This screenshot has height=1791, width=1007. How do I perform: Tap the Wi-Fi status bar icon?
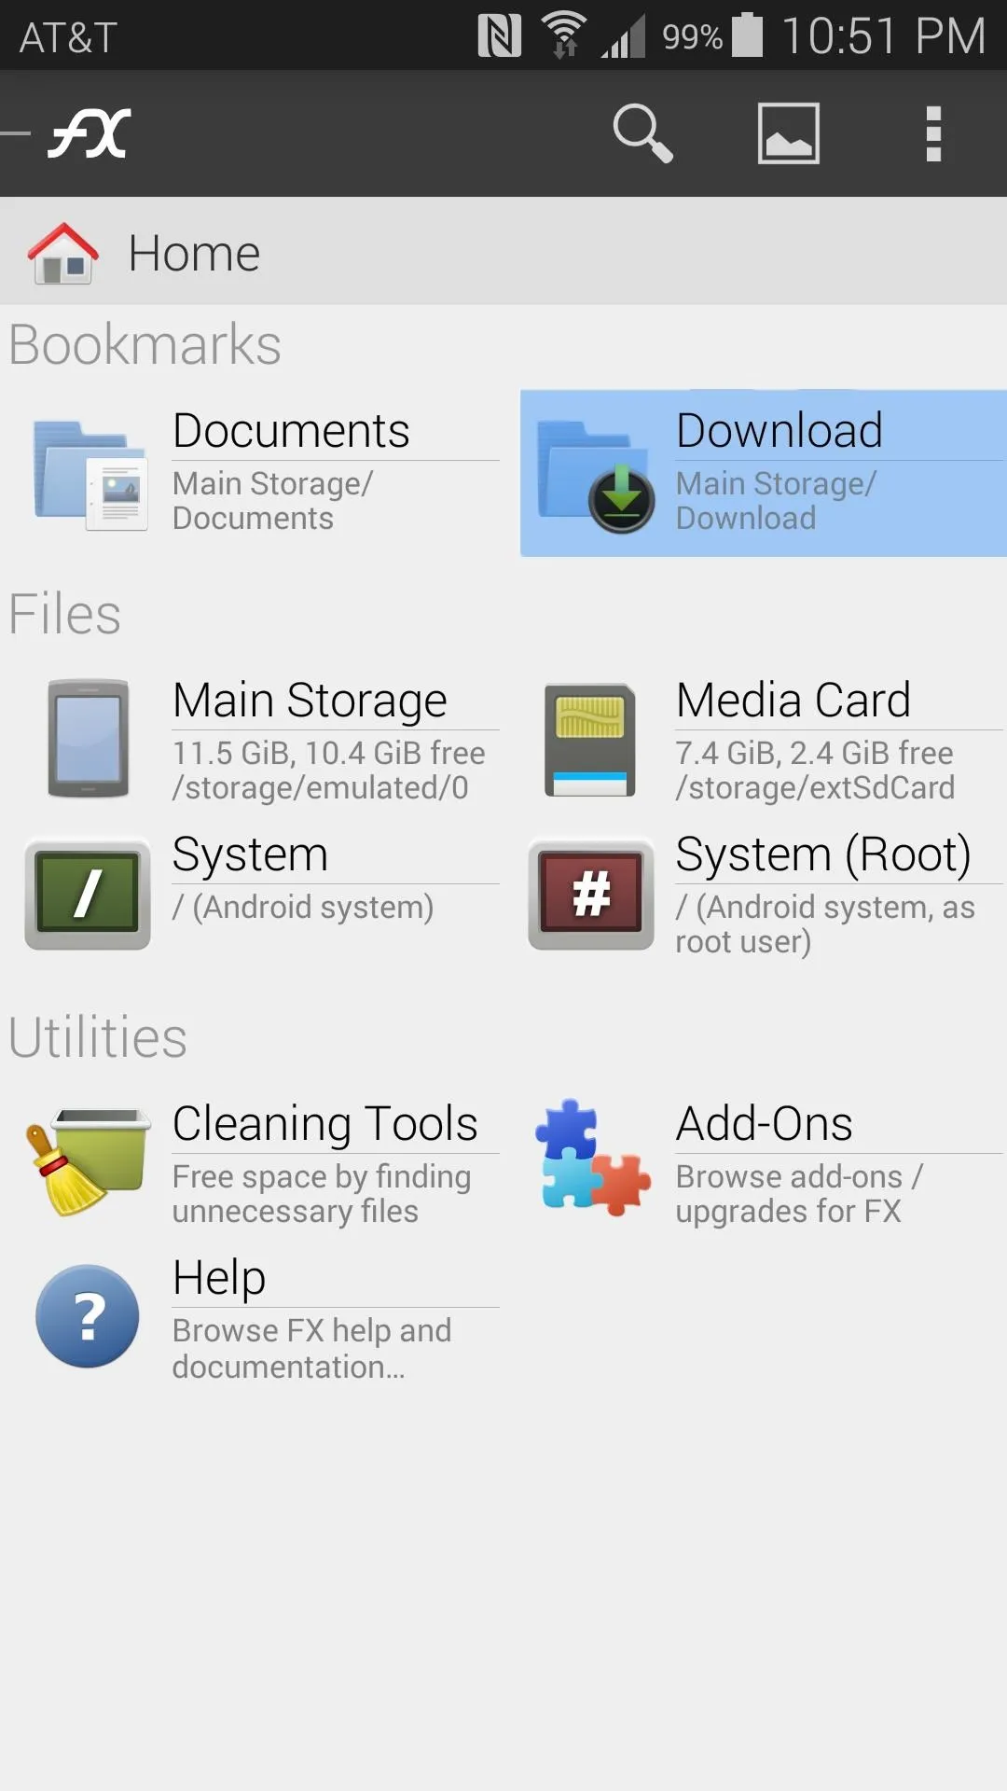pos(564,35)
